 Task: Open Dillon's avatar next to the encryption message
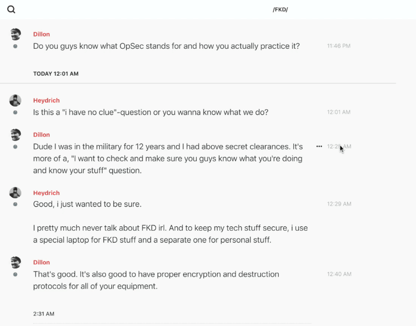(x=16, y=262)
